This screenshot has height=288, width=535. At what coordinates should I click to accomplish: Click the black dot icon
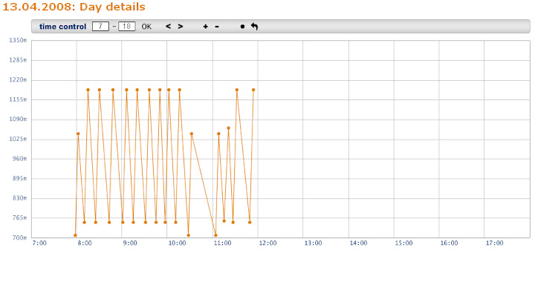(x=242, y=27)
